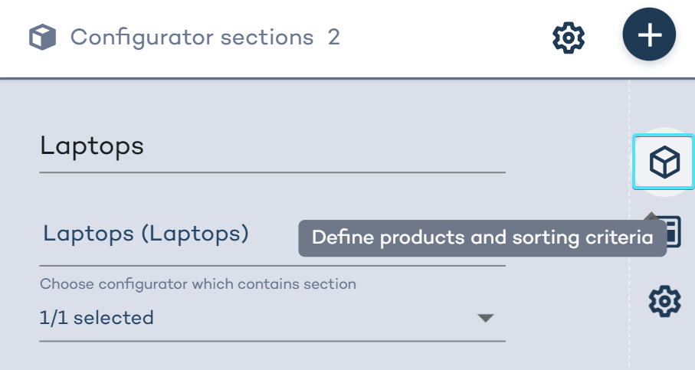The image size is (695, 370).
Task: Click the Laptops section name field
Action: tap(272, 146)
